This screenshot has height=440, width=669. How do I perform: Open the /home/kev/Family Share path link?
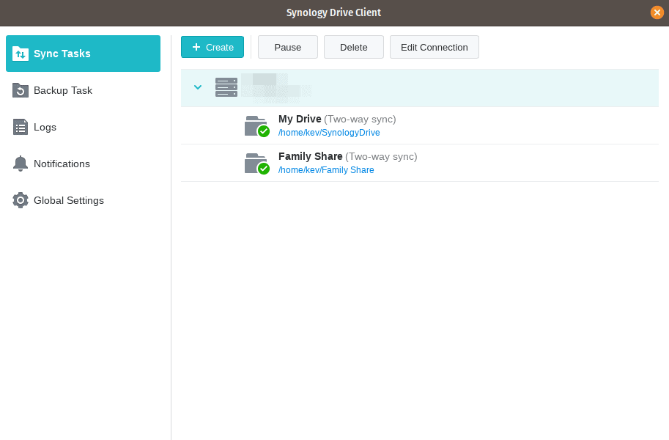[326, 169]
